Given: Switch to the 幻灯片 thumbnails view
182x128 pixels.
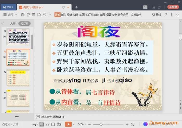Looking at the screenshot, I should (x=24, y=24).
